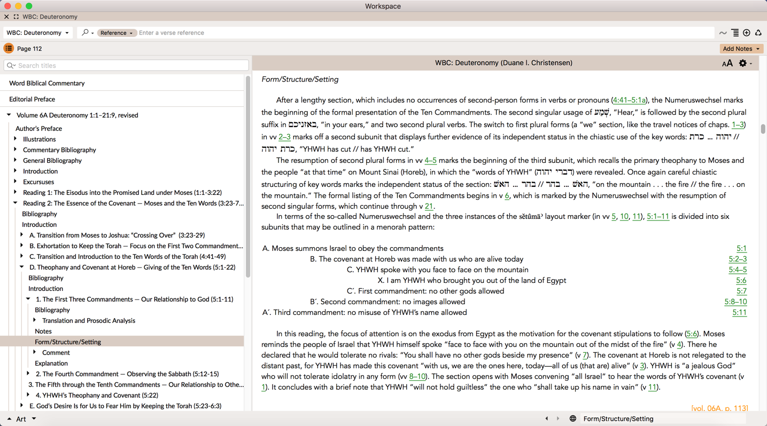Open the search titles magnifier options

pos(11,66)
